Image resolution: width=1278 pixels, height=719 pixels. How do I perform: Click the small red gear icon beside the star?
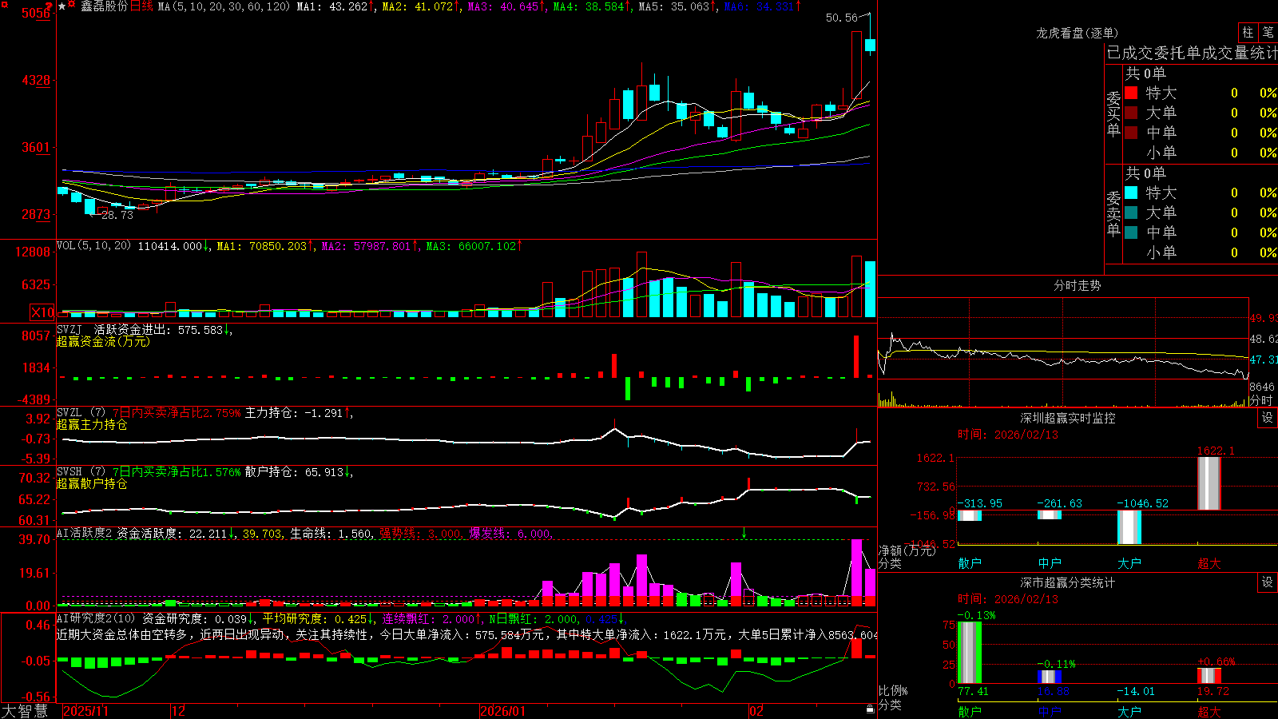point(72,5)
